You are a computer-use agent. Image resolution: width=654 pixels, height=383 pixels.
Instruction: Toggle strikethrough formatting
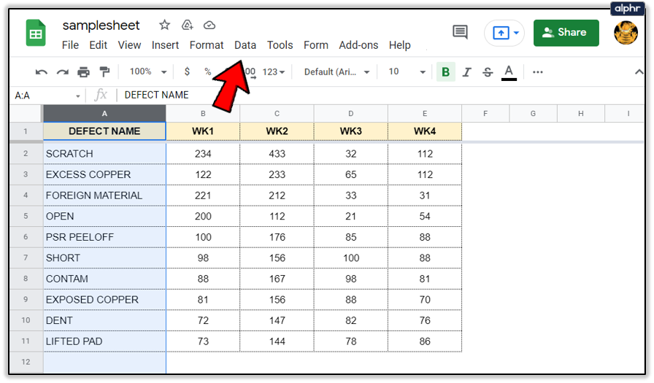point(487,71)
